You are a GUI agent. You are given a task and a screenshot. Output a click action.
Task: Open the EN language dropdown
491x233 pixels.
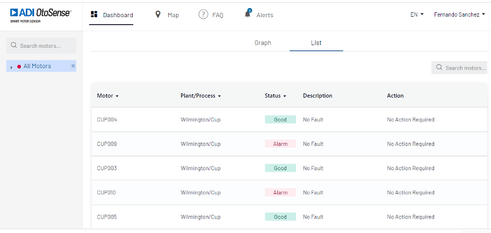417,14
